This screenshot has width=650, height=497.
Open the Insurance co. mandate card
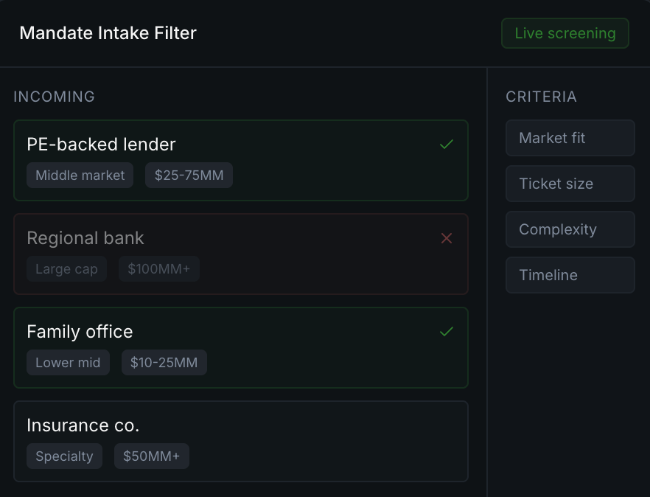pos(240,426)
